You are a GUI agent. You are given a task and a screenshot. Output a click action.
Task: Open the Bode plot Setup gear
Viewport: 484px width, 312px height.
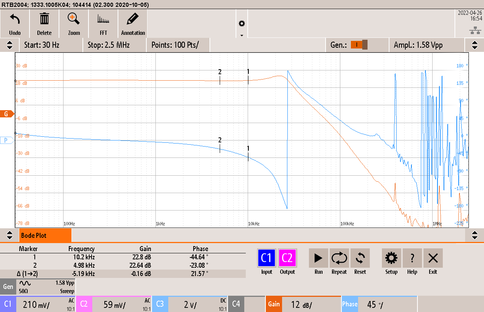pos(391,258)
